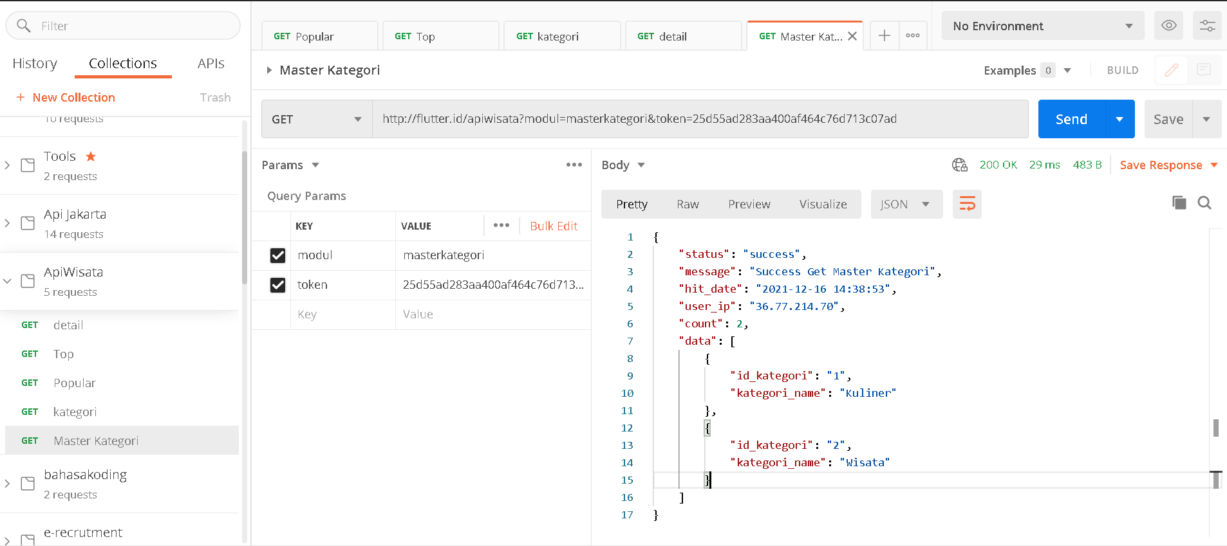Click the ApiWisata collection folder icon

pyautogui.click(x=28, y=281)
